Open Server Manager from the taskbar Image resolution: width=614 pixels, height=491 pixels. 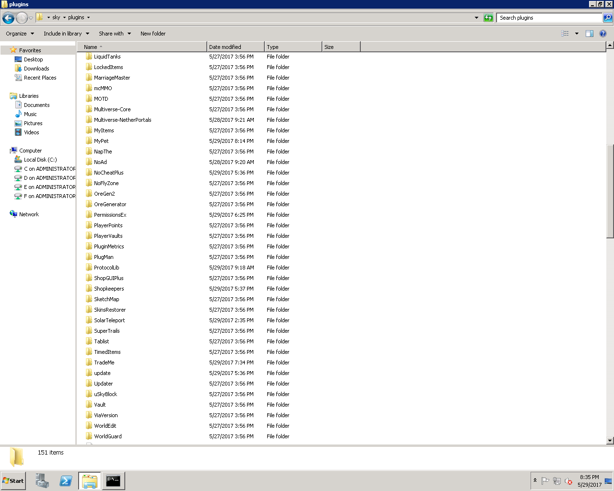click(x=42, y=481)
